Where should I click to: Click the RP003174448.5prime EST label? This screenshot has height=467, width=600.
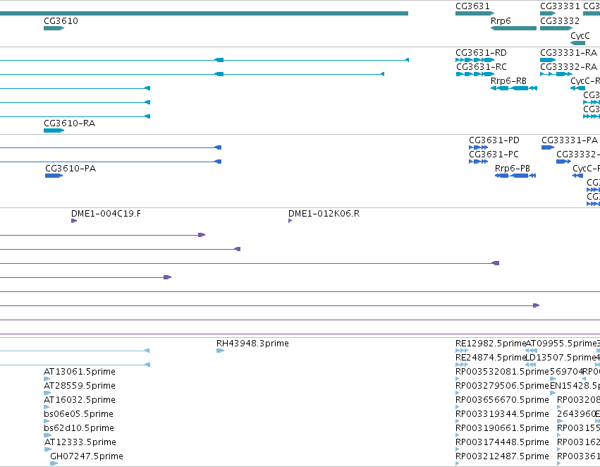click(x=502, y=442)
